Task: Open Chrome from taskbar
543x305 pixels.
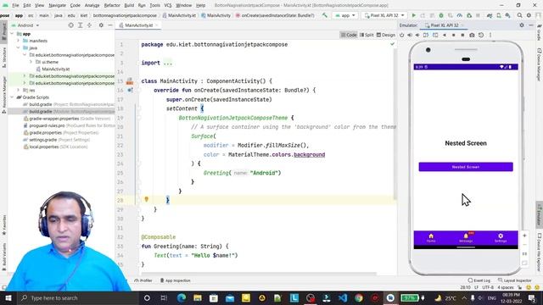Action: (359, 297)
